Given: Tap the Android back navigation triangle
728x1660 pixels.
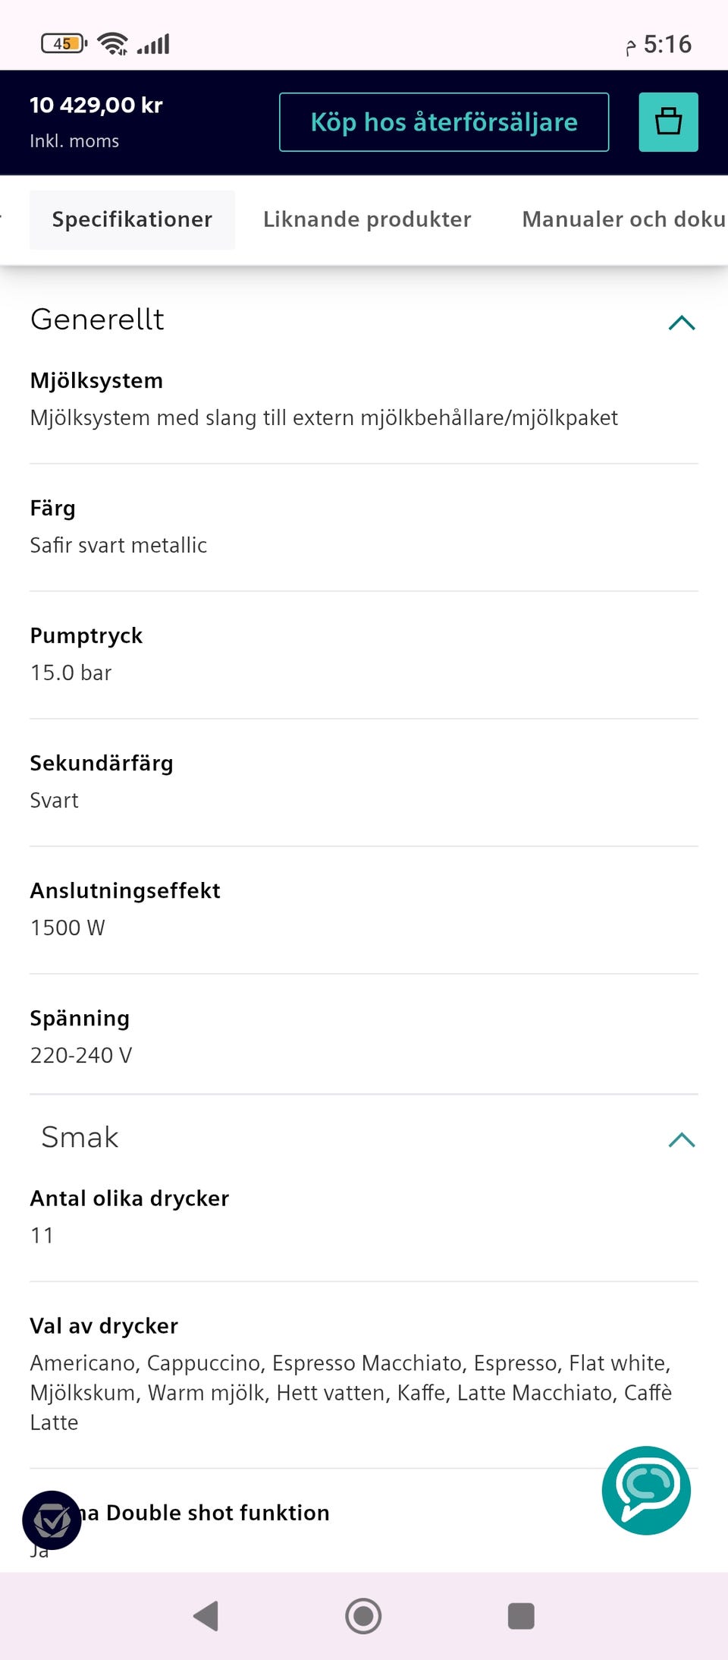Looking at the screenshot, I should (x=206, y=1616).
